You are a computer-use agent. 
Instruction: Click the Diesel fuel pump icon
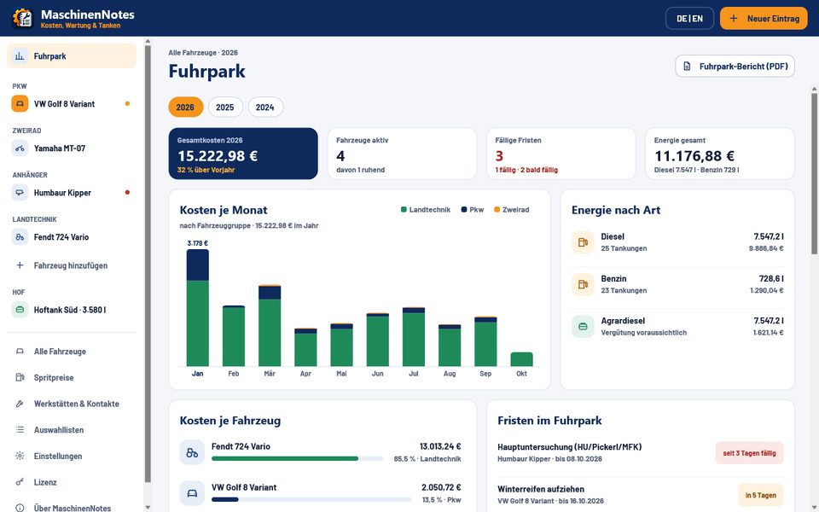[x=583, y=241]
